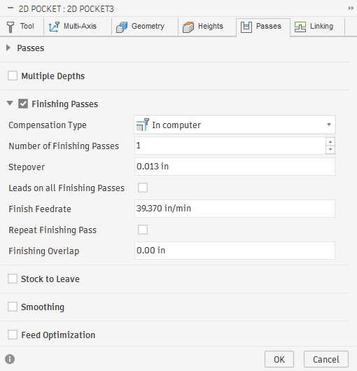Click the Finish Feedrate input field
357x371 pixels.
pos(234,209)
